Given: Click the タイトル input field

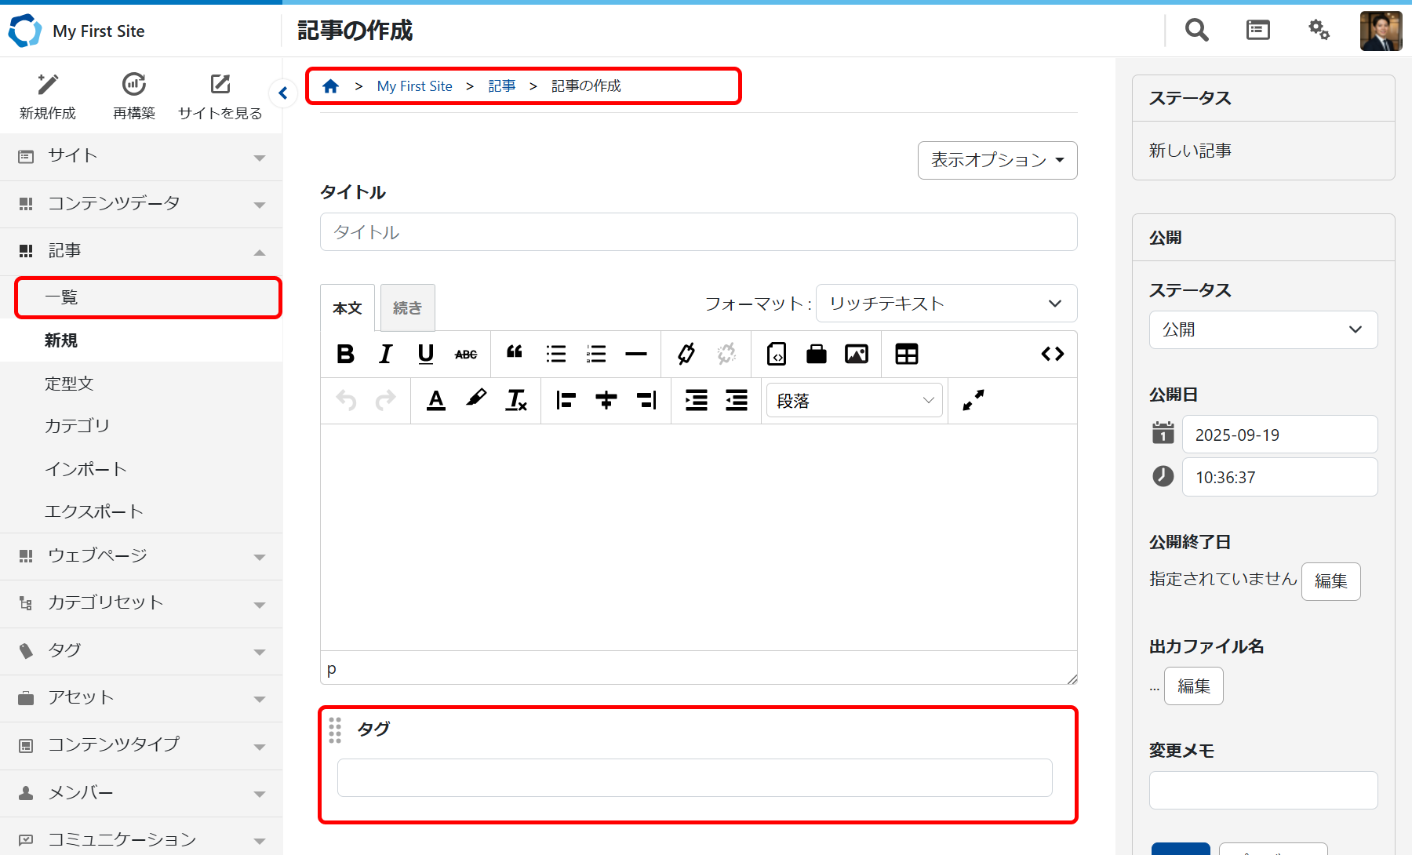Looking at the screenshot, I should pos(698,232).
